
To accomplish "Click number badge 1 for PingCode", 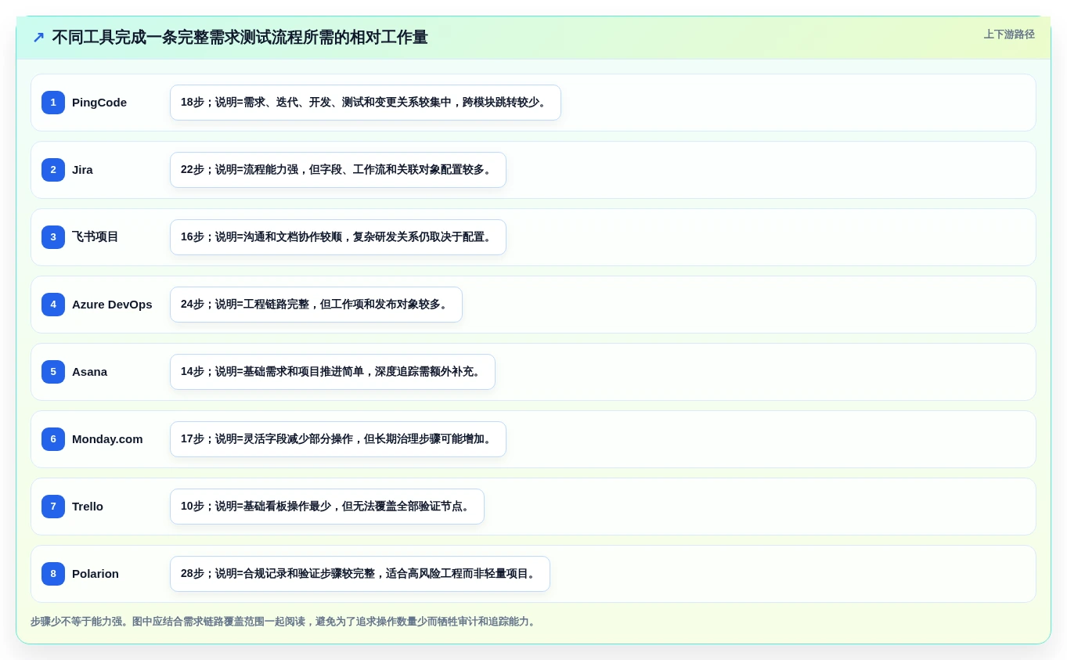I will 53,103.
